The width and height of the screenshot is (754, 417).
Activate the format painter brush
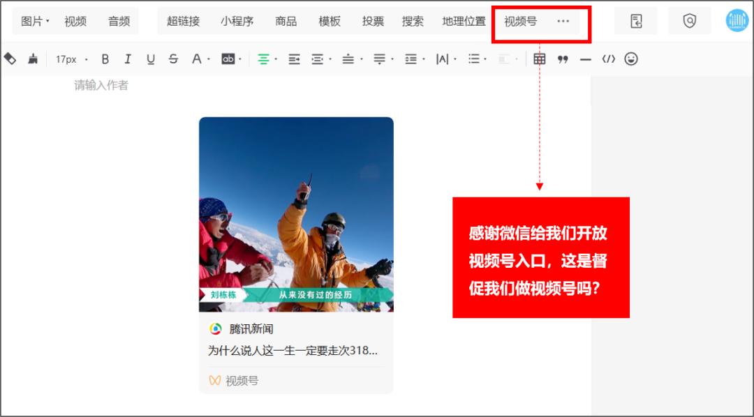(x=33, y=59)
